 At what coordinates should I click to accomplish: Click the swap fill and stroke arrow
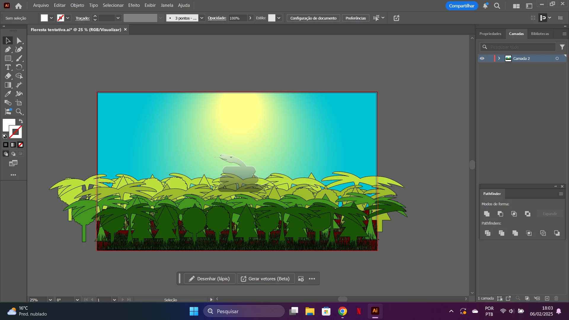pos(21,121)
